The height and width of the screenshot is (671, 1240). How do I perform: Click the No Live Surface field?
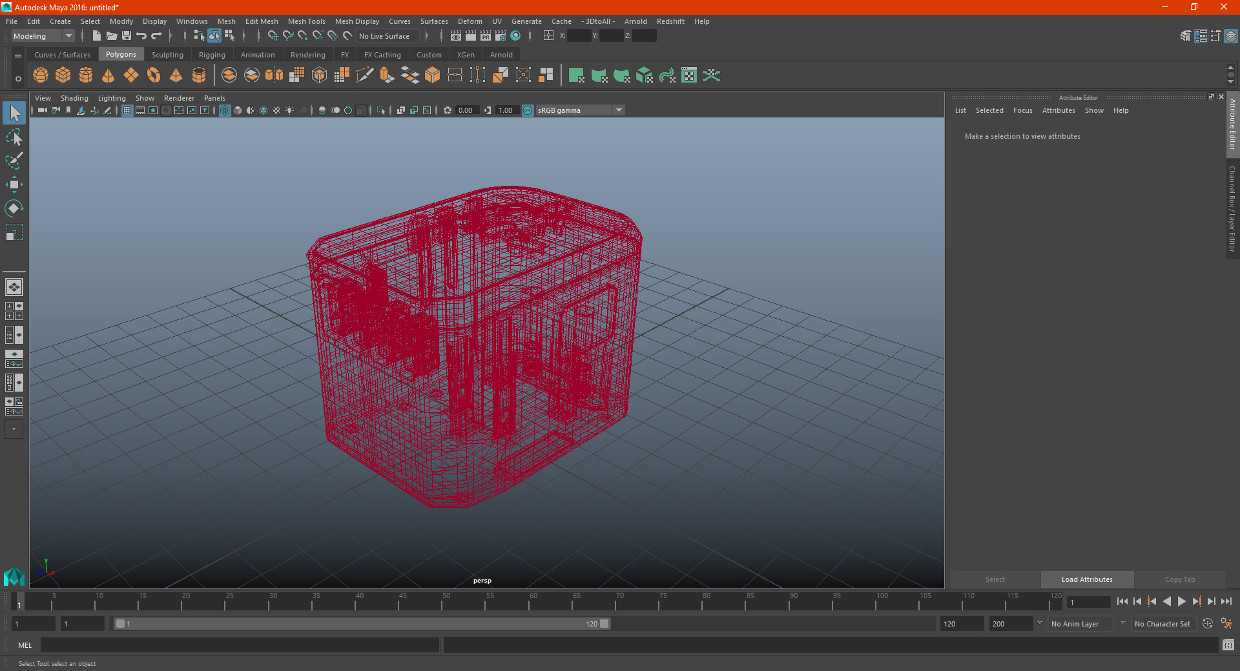(389, 36)
